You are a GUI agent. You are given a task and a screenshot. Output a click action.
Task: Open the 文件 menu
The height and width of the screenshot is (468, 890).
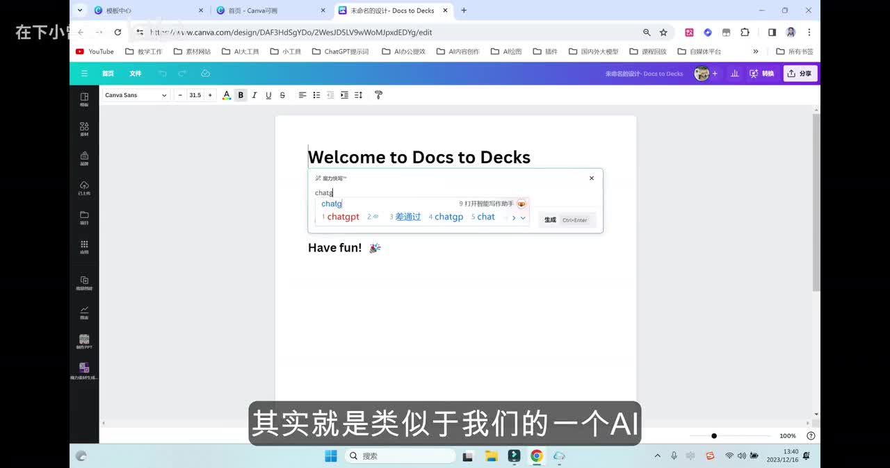(135, 74)
